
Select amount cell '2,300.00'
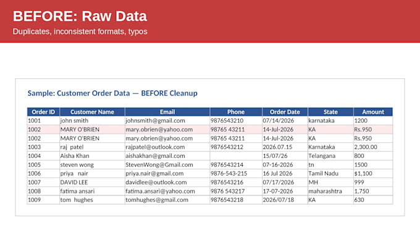coord(373,147)
